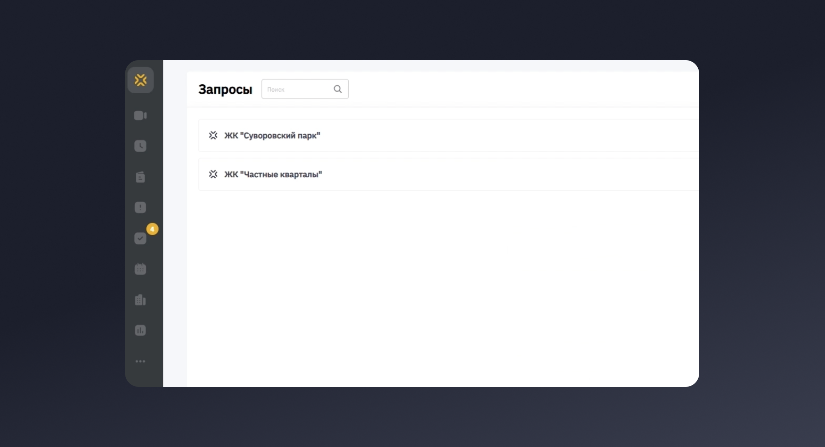Click inside the Поиск search field

pyautogui.click(x=297, y=89)
